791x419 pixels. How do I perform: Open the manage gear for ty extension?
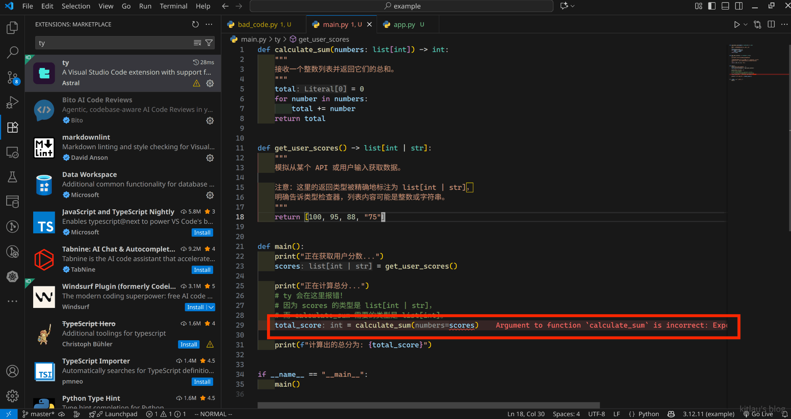(x=210, y=83)
